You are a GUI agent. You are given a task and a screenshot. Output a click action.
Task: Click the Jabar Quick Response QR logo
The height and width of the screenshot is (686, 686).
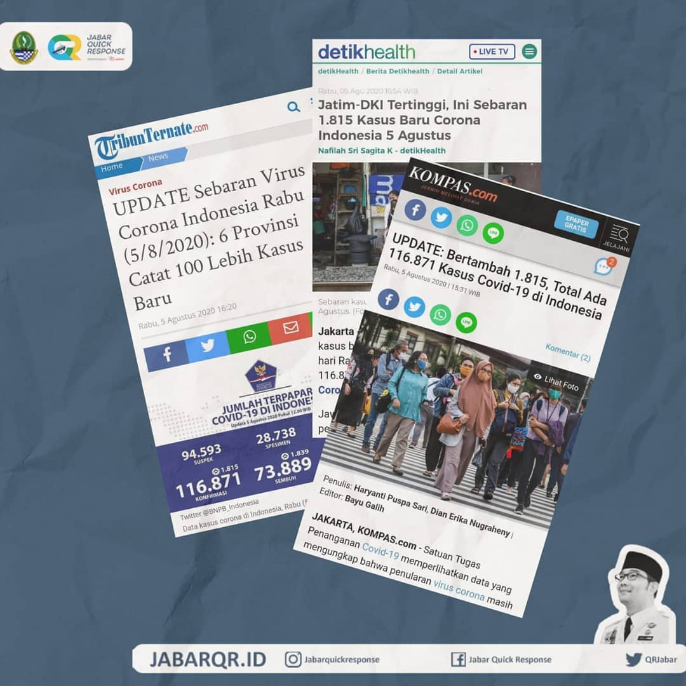coord(64,47)
